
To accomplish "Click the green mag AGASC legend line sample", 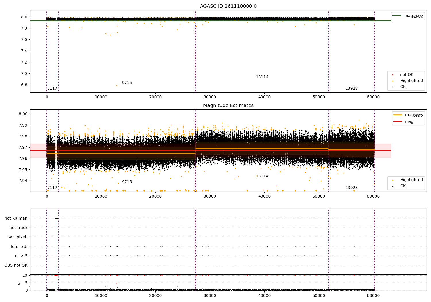I will coord(397,16).
